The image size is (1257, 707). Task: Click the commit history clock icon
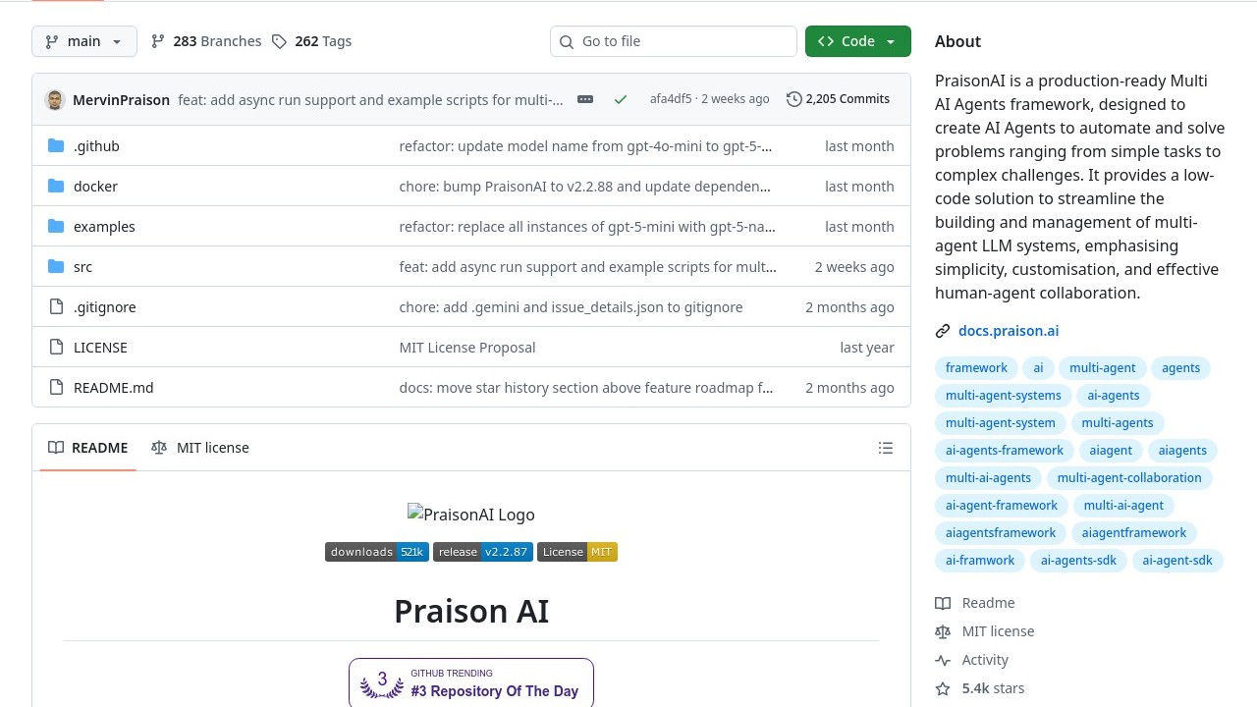click(793, 99)
